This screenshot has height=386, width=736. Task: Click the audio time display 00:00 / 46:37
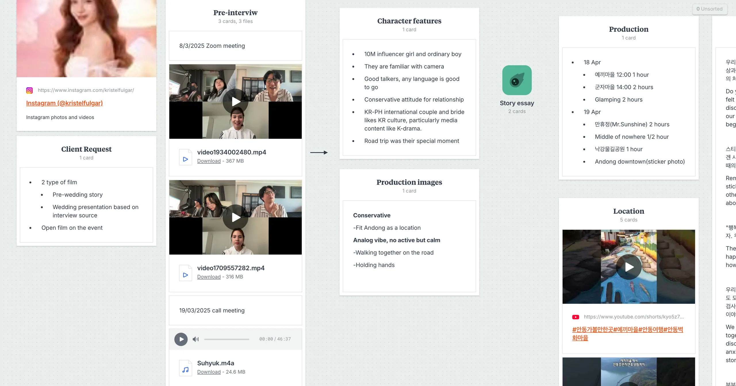pyautogui.click(x=275, y=339)
